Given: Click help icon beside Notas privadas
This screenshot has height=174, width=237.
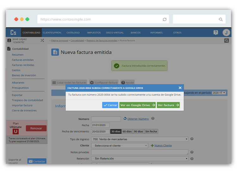Looking at the screenshot, I should tap(192, 152).
